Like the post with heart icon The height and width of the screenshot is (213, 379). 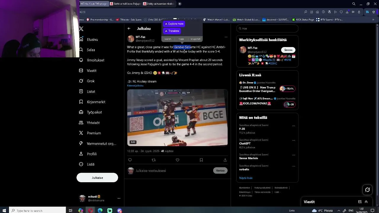(x=177, y=160)
